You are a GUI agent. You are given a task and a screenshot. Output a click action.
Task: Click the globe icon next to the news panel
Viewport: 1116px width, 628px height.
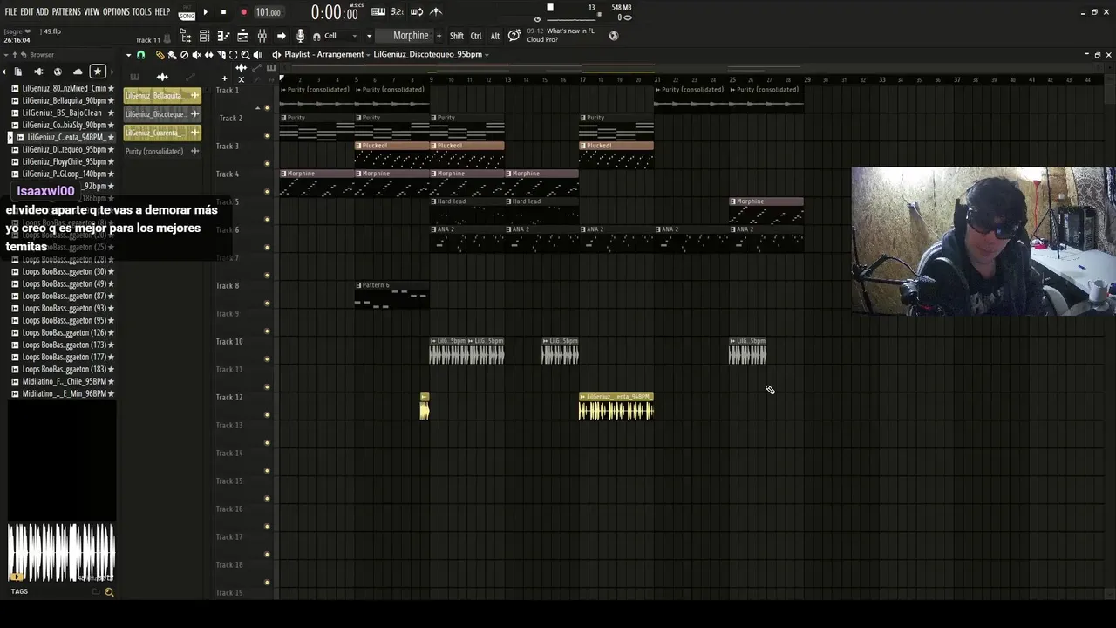pos(614,36)
